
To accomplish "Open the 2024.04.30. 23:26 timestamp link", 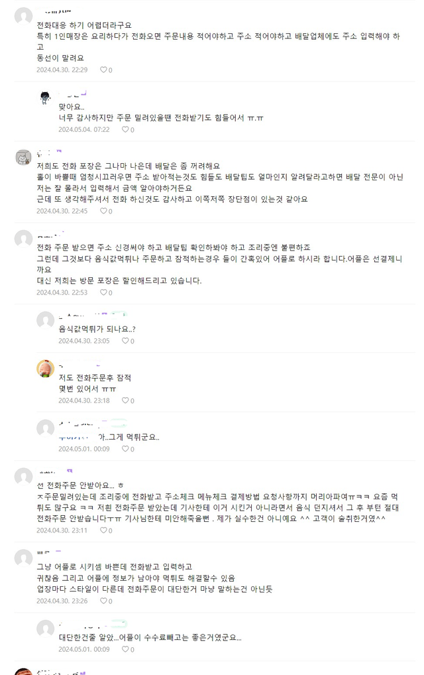I will (x=62, y=601).
